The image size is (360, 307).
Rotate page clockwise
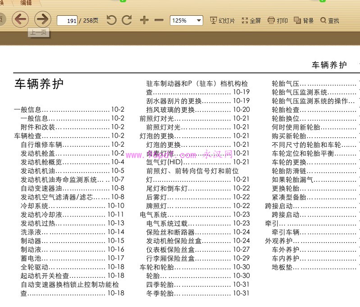click(127, 20)
